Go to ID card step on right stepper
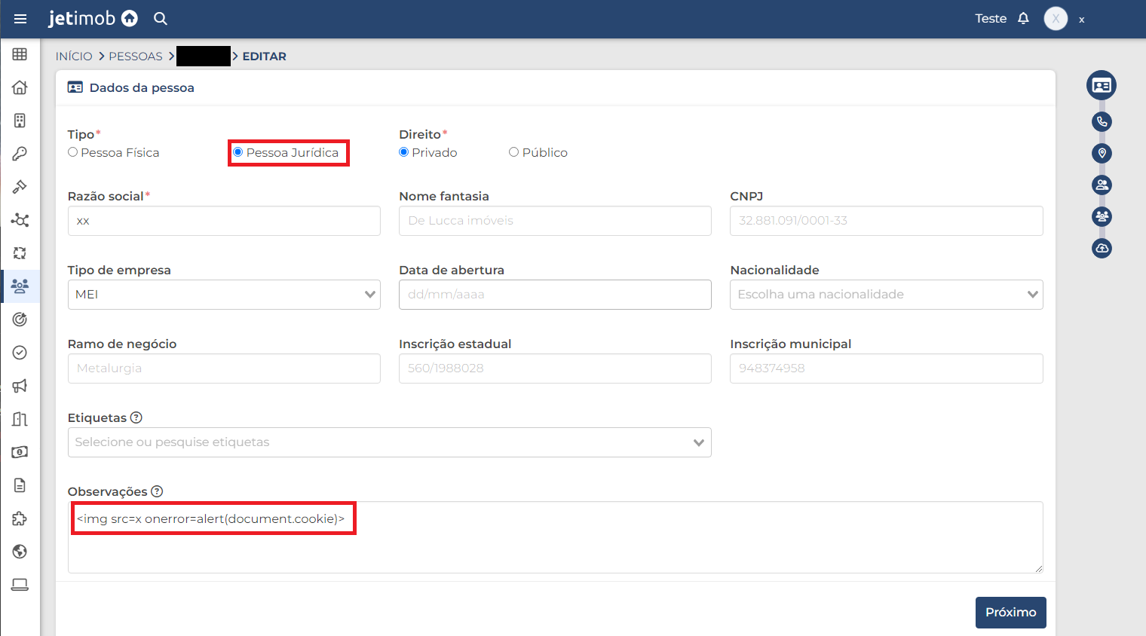Viewport: 1146px width, 636px height. (1102, 85)
